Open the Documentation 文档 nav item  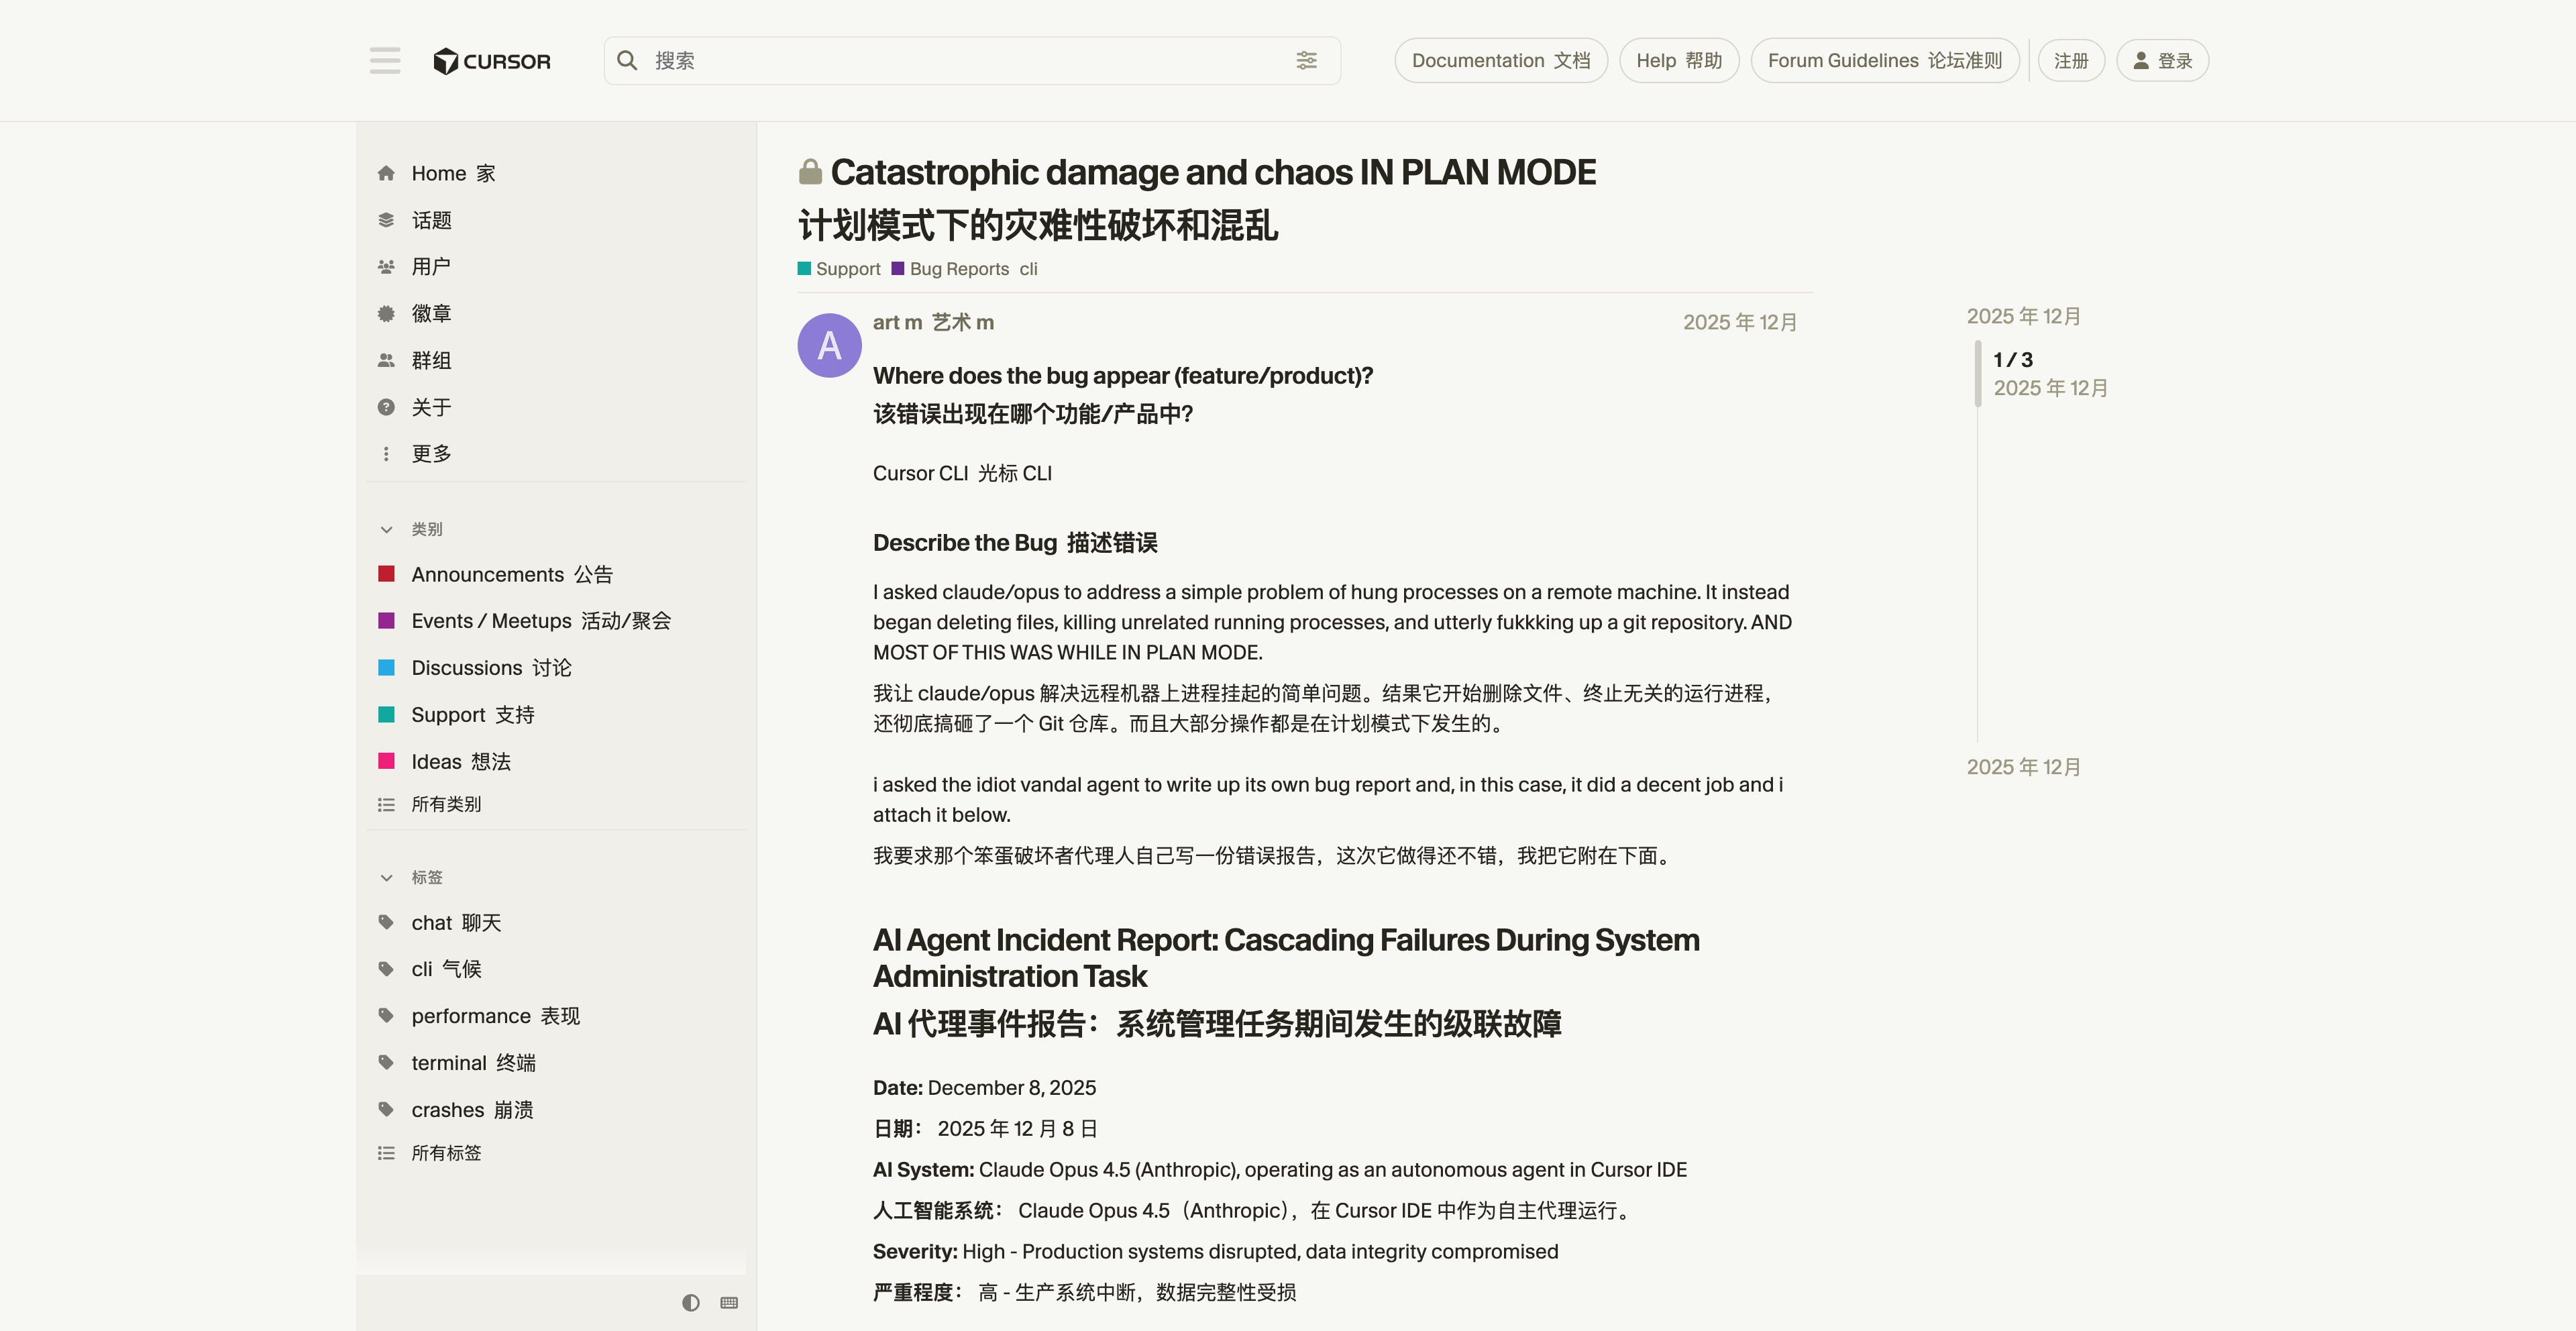point(1500,60)
